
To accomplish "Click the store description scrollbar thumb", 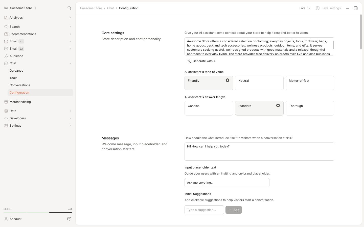I will pyautogui.click(x=333, y=45).
